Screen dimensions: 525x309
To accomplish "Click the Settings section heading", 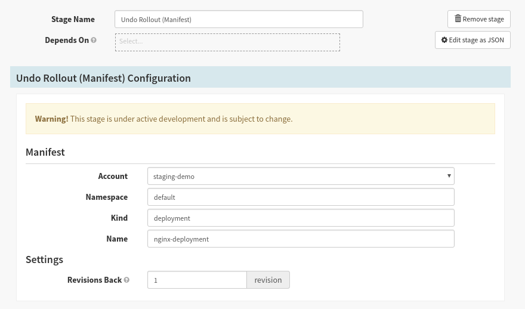I will pyautogui.click(x=44, y=259).
